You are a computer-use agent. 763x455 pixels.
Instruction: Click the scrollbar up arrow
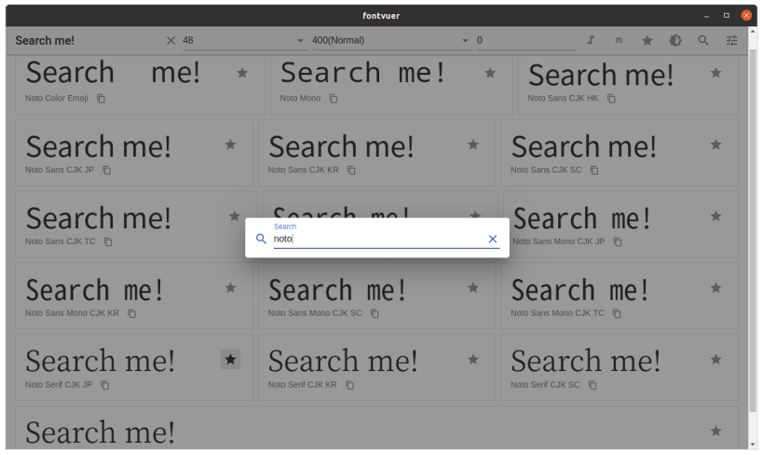pos(753,31)
